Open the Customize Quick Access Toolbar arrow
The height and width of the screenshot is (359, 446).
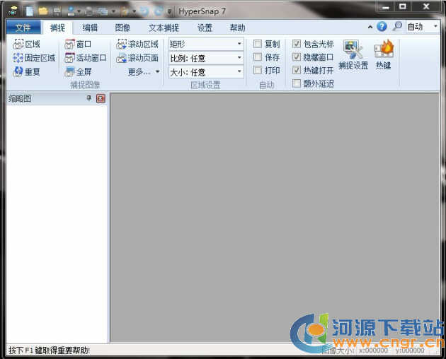pyautogui.click(x=169, y=11)
